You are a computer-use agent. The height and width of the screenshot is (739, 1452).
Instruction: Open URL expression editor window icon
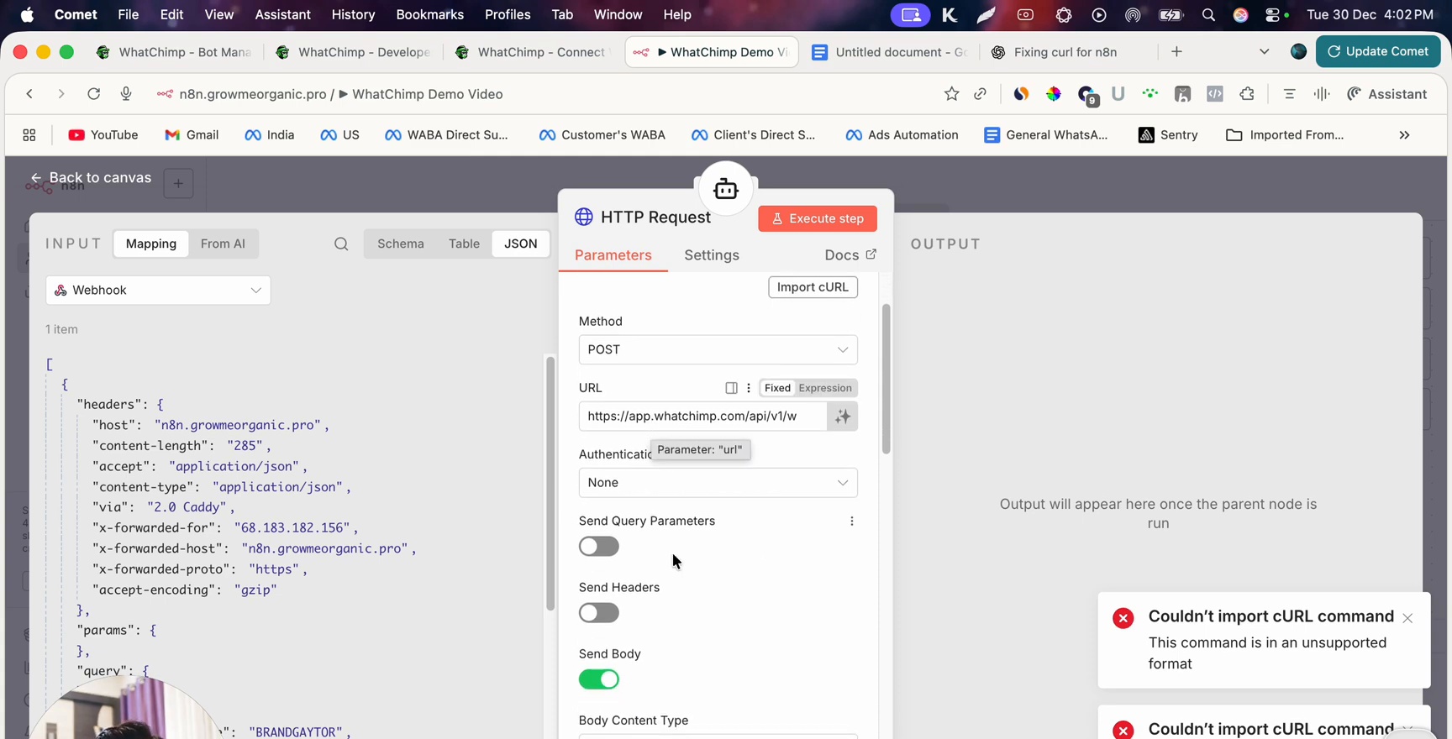(x=731, y=388)
